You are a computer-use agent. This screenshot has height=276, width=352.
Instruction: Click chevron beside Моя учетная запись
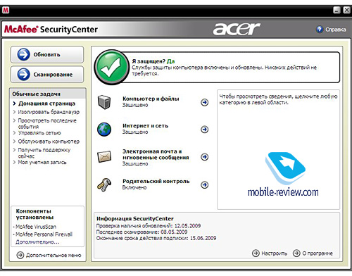click(14, 162)
